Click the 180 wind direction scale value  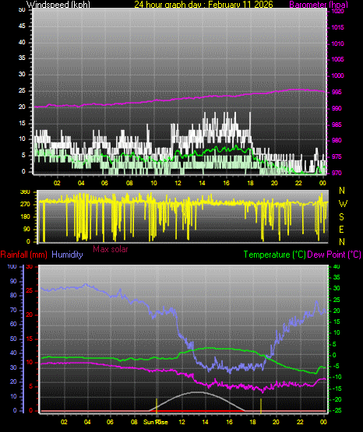pos(25,217)
